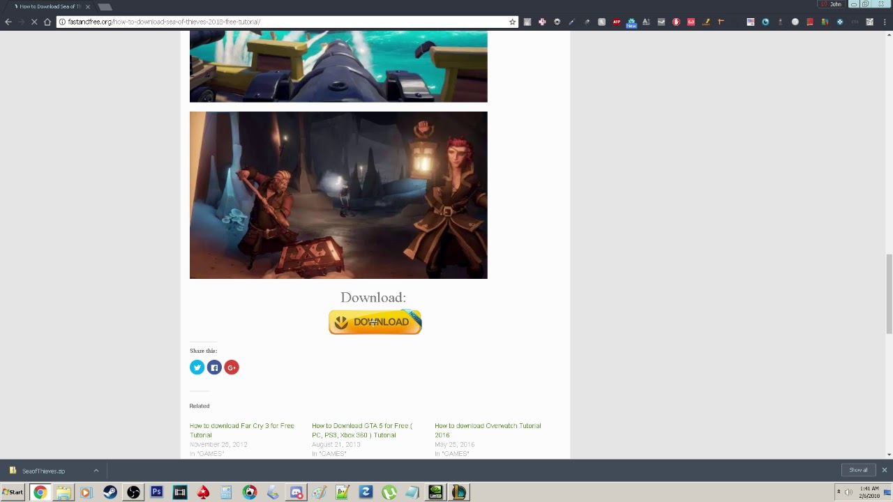
Task: Click the red ABP Adblock extension icon
Action: 617,22
